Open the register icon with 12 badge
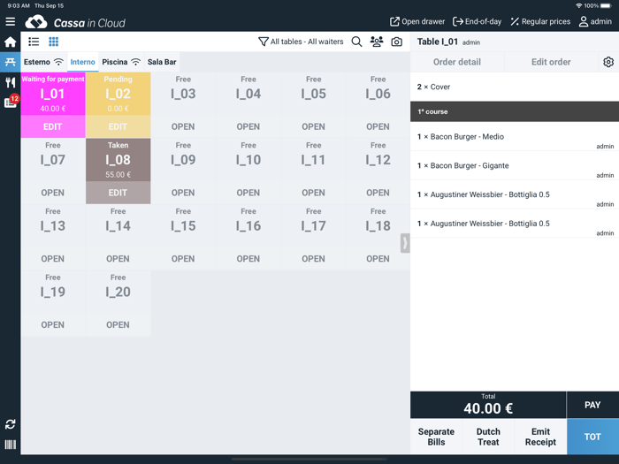The image size is (619, 464). (11, 102)
